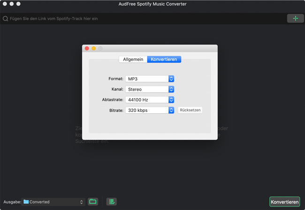The image size is (305, 210).
Task: Minimize the preferences dialog with yellow button
Action: pyautogui.click(x=93, y=49)
